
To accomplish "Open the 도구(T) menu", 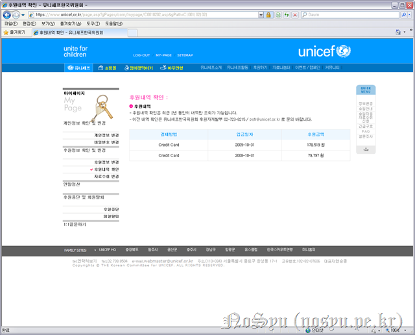I will click(84, 23).
